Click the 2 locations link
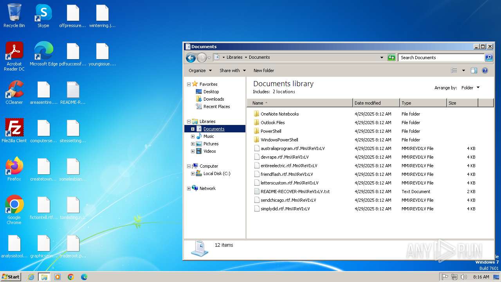 284,92
